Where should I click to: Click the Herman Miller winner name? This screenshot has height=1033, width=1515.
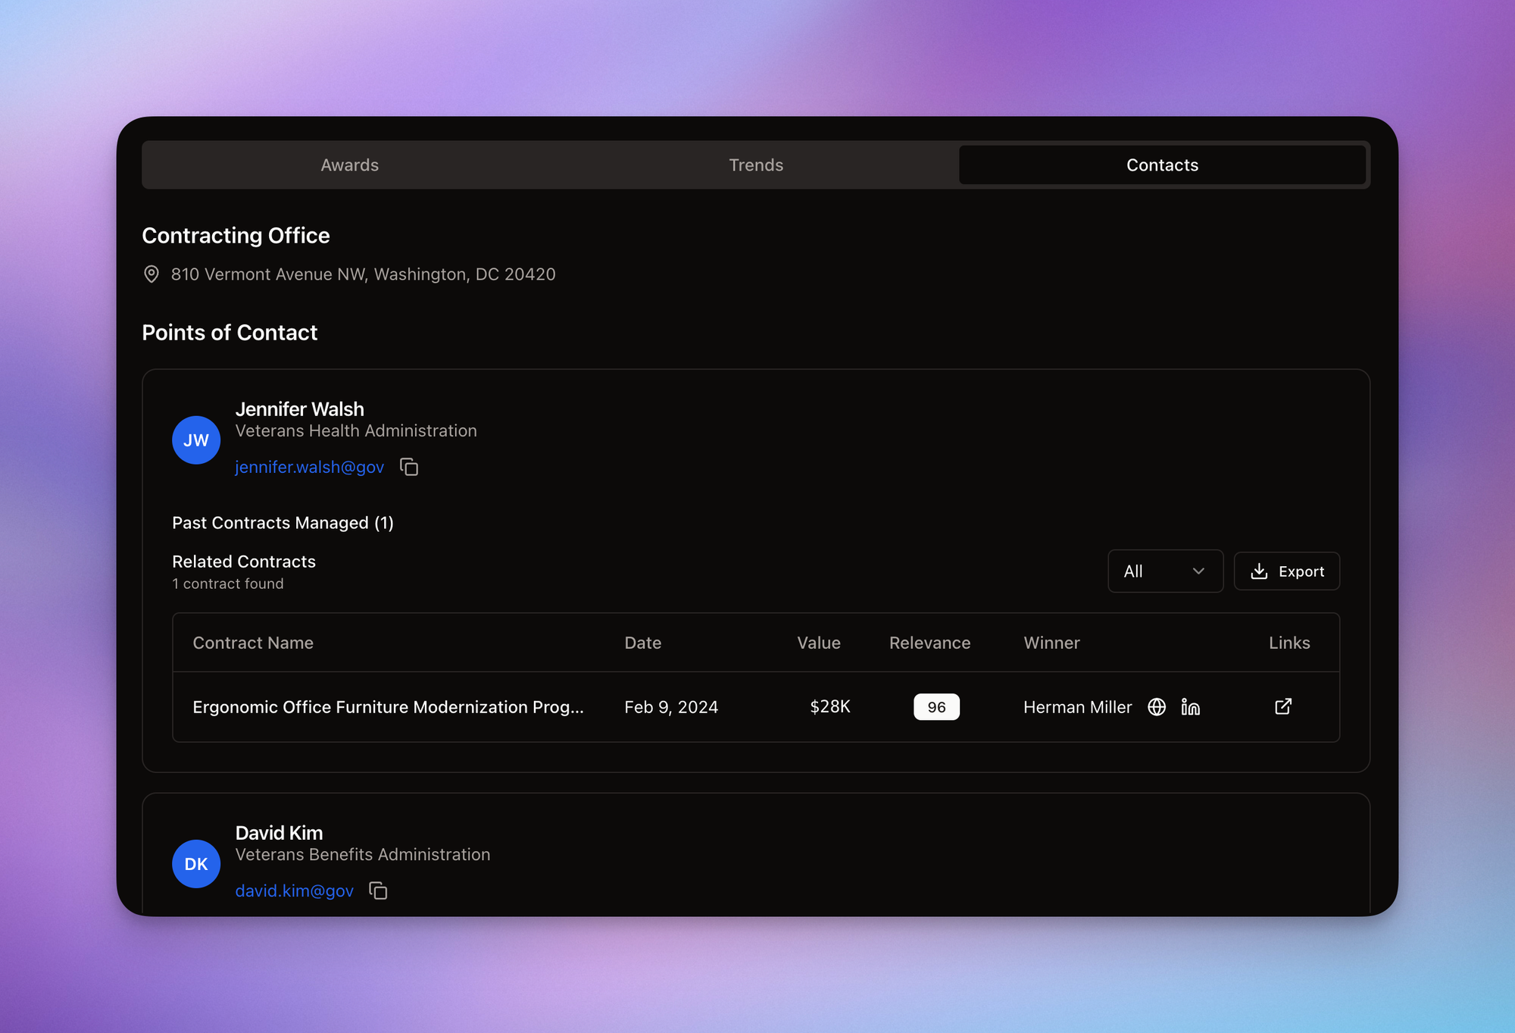1077,707
